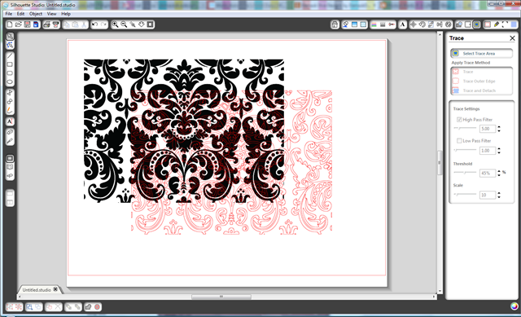Viewport: 521px width, 317px height.
Task: Enable the Low Pass Filter checkbox
Action: click(459, 141)
